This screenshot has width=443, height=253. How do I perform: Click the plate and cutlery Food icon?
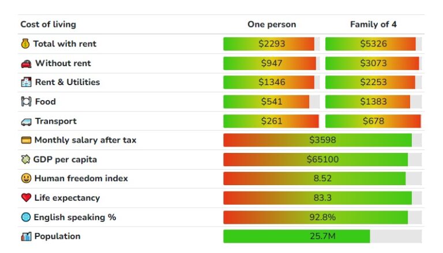pos(26,102)
